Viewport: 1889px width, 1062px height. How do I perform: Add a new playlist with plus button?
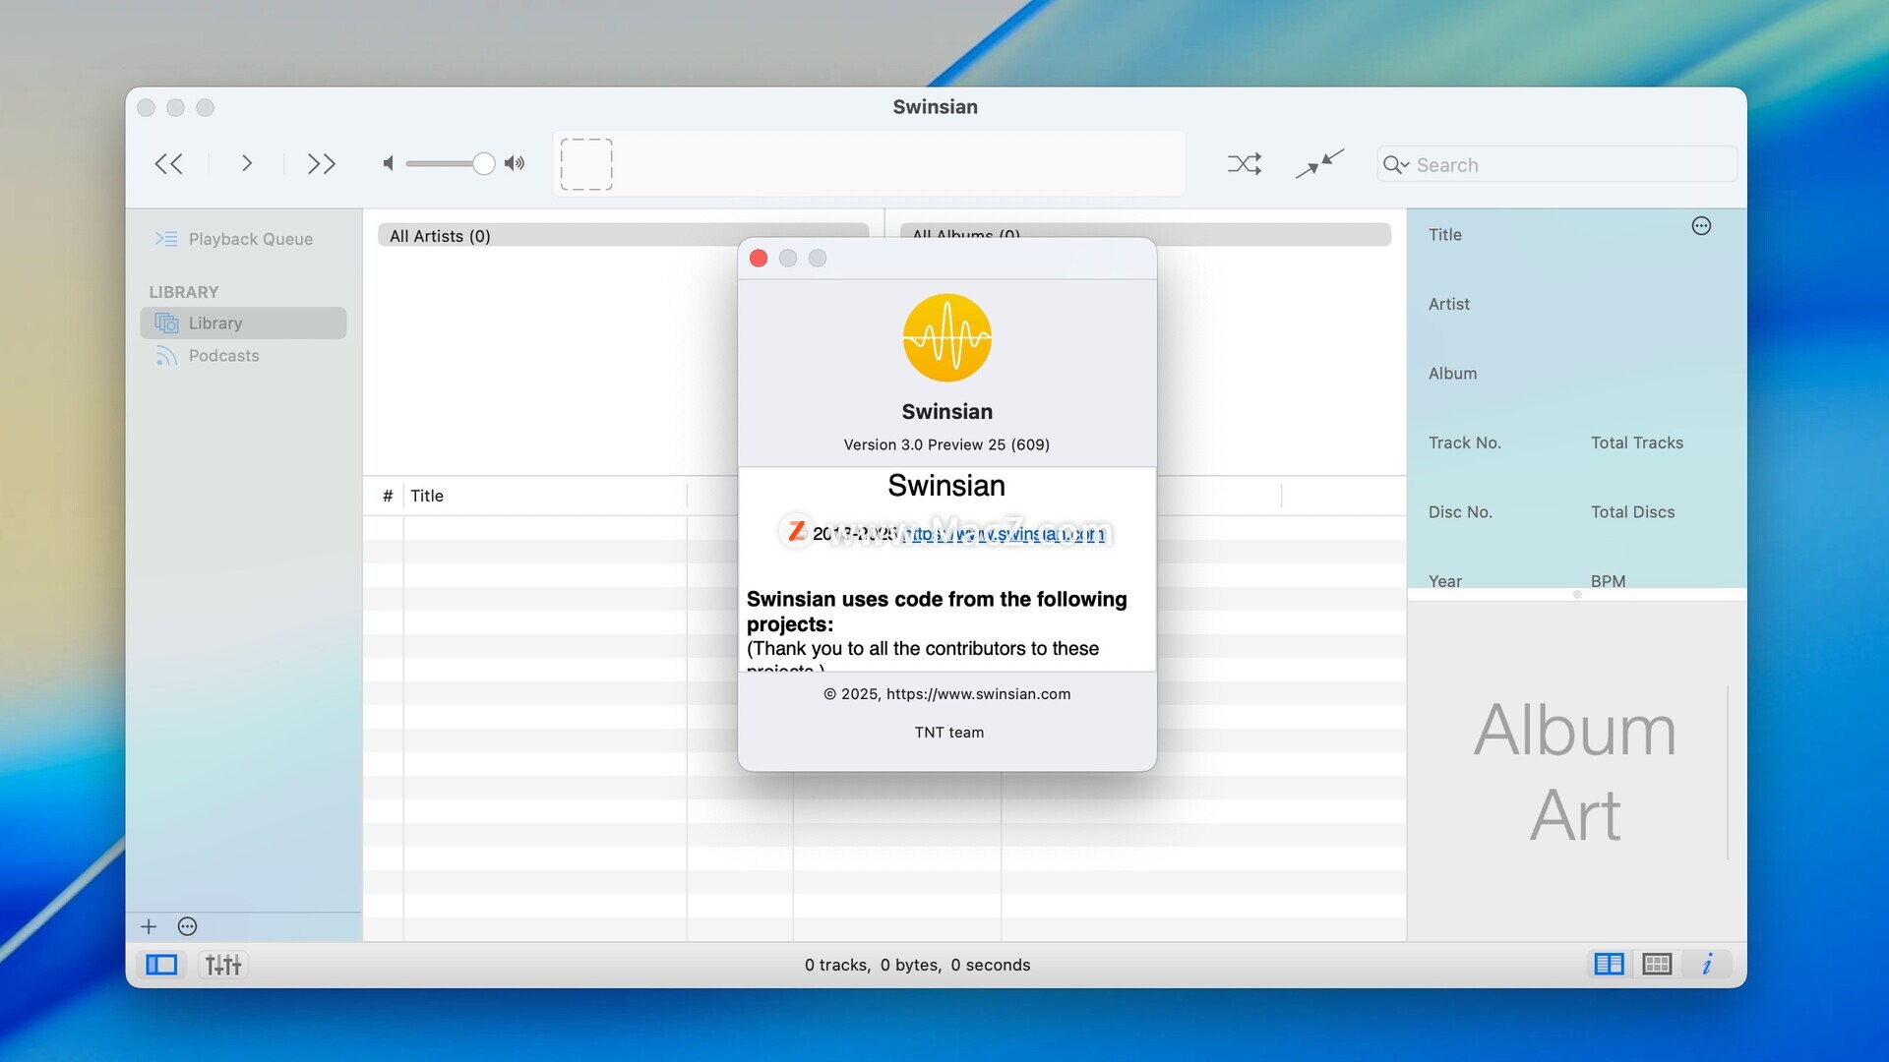149,926
